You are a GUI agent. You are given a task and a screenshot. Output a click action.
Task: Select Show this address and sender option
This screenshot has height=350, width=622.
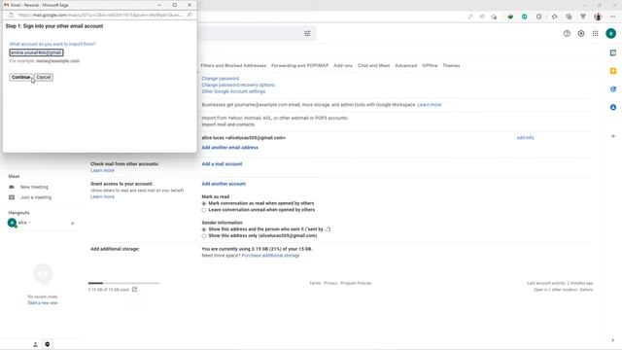tap(204, 229)
